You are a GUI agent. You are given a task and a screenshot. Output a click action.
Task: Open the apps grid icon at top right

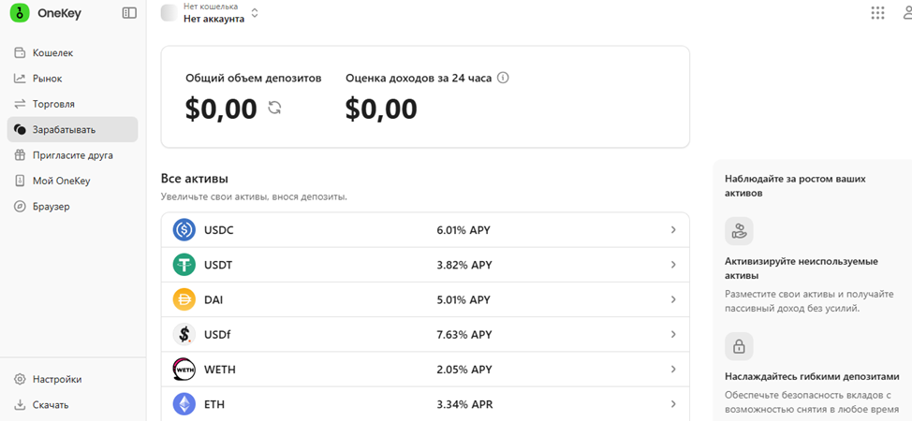click(x=877, y=13)
